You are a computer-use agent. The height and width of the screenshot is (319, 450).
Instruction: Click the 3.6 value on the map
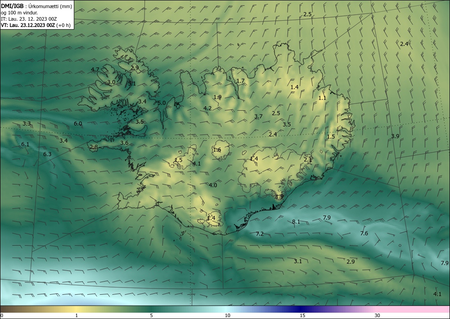tap(124, 143)
